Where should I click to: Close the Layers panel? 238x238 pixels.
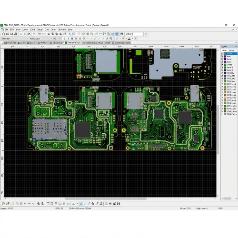tap(236, 46)
